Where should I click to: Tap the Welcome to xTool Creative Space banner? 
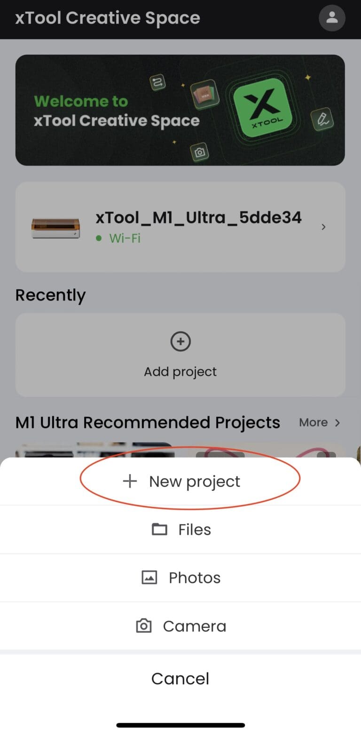click(117, 111)
